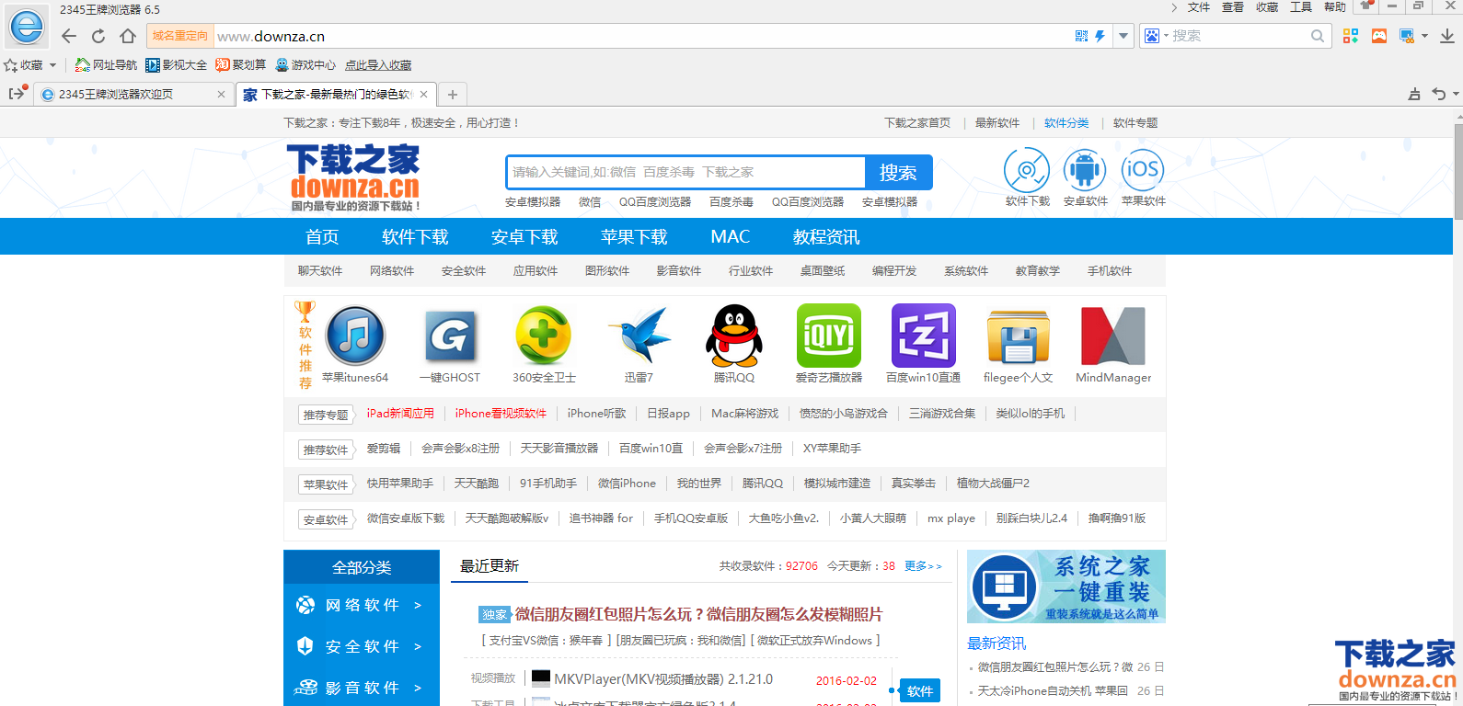1463x706 pixels.
Task: Open the 迅雷7 hummingbird icon
Action: [639, 336]
